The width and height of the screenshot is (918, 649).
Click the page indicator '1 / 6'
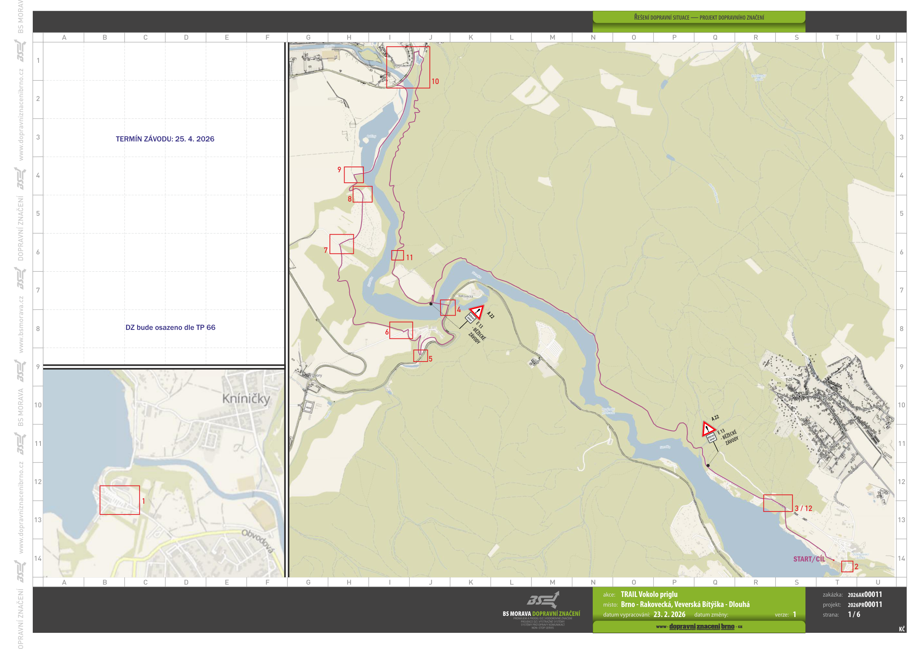[854, 614]
